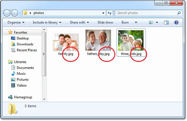Click the Change your view icon
Image resolution: width=187 pixels, height=121 pixels.
click(x=151, y=23)
